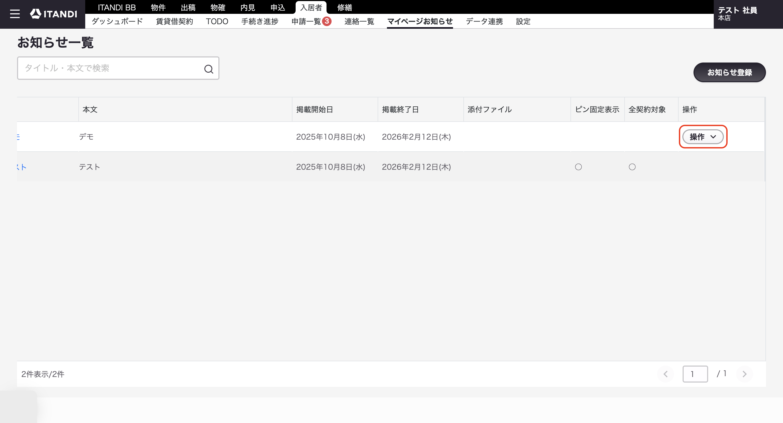Go to previous page arrow

coord(665,374)
